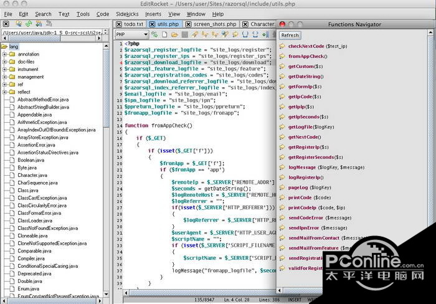Switch to the utils.php tab

tap(168, 24)
